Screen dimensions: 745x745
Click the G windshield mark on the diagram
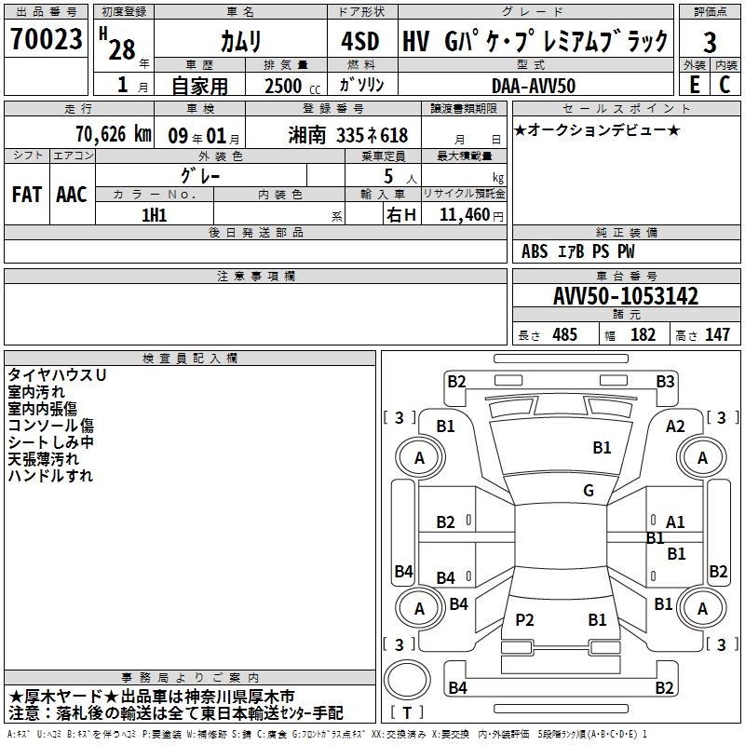pyautogui.click(x=589, y=490)
